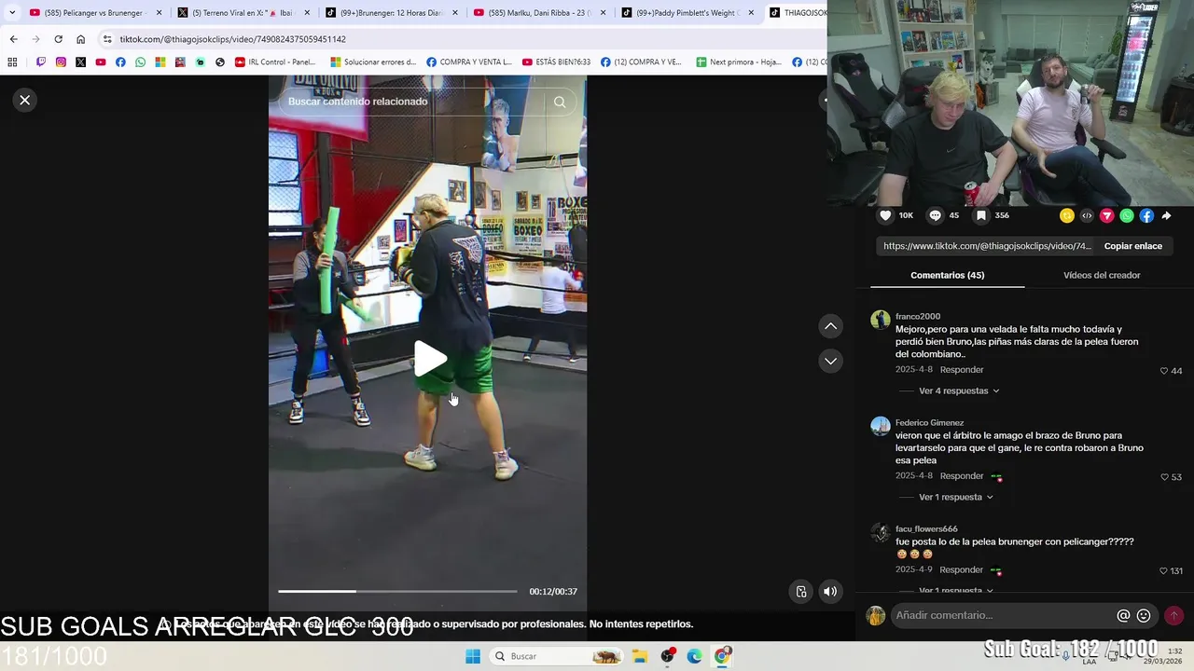Click the @ mention icon in comment box
This screenshot has width=1194, height=671.
point(1124,615)
